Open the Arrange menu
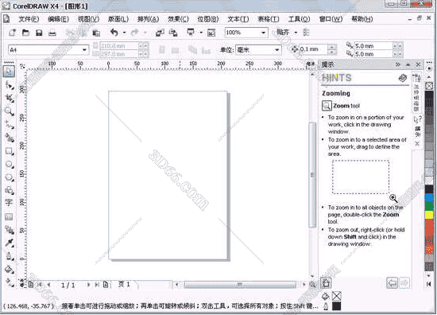This screenshot has width=437, height=315. (x=148, y=19)
